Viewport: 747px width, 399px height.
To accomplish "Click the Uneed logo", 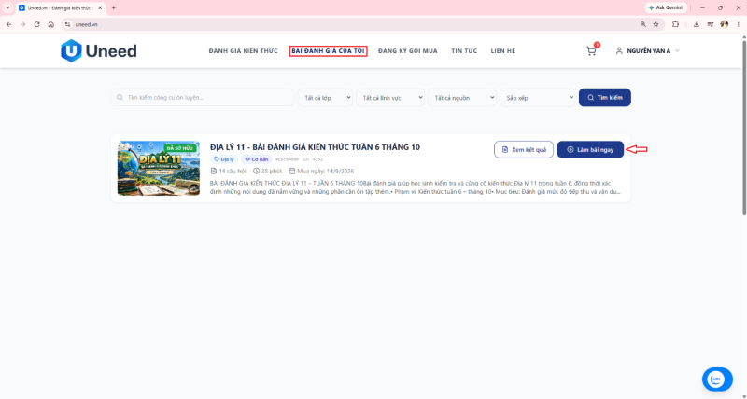I will (x=99, y=51).
